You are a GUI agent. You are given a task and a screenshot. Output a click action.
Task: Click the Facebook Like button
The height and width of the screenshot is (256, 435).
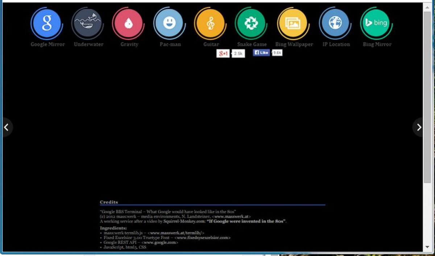point(261,53)
